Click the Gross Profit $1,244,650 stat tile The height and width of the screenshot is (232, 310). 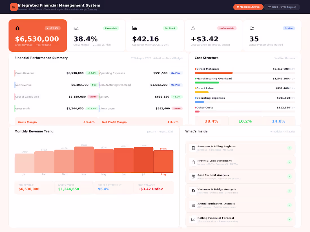click(74, 187)
